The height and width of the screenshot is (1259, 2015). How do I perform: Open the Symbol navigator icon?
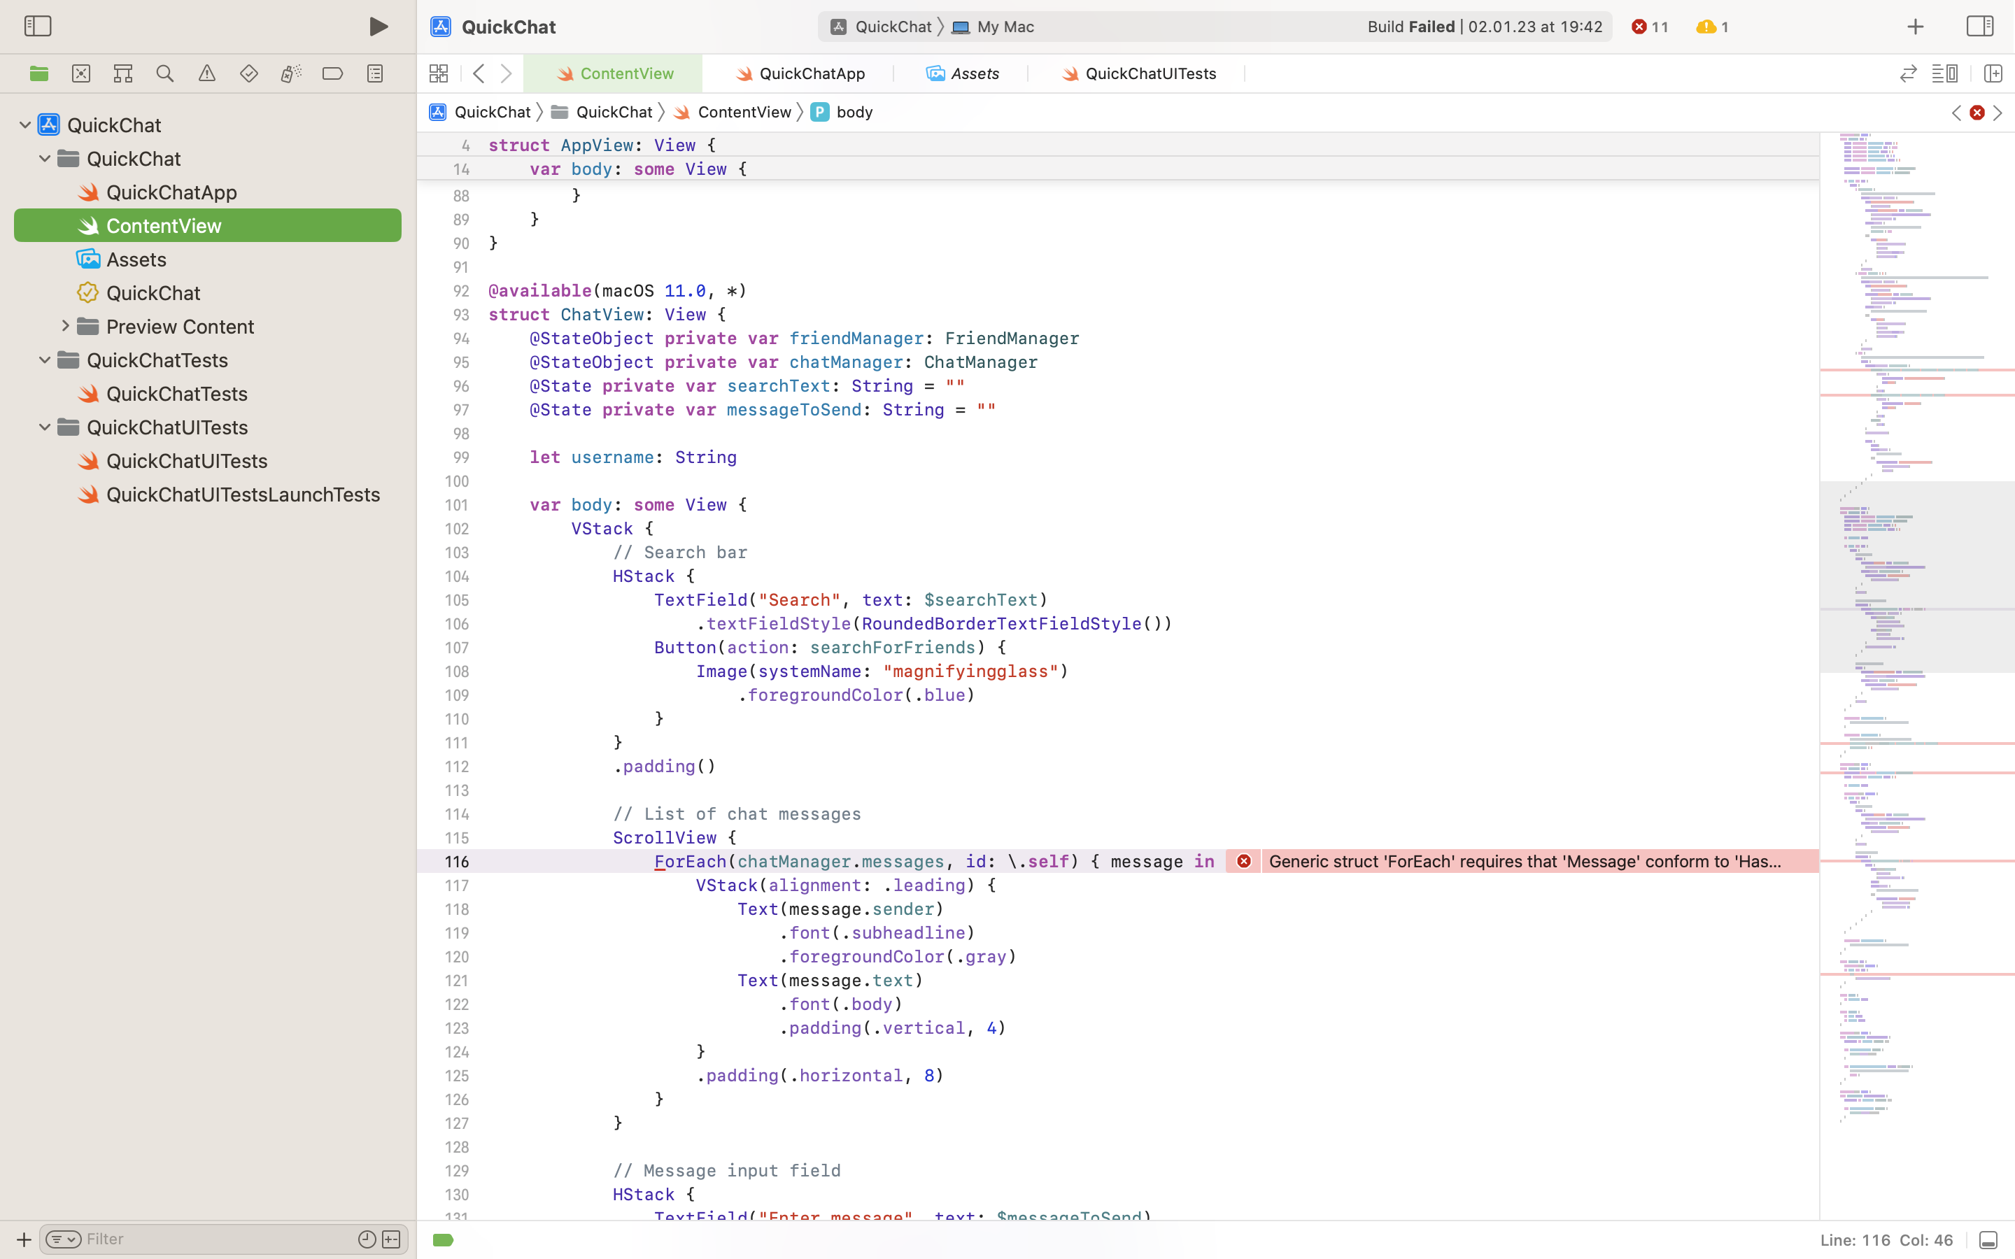pyautogui.click(x=123, y=73)
